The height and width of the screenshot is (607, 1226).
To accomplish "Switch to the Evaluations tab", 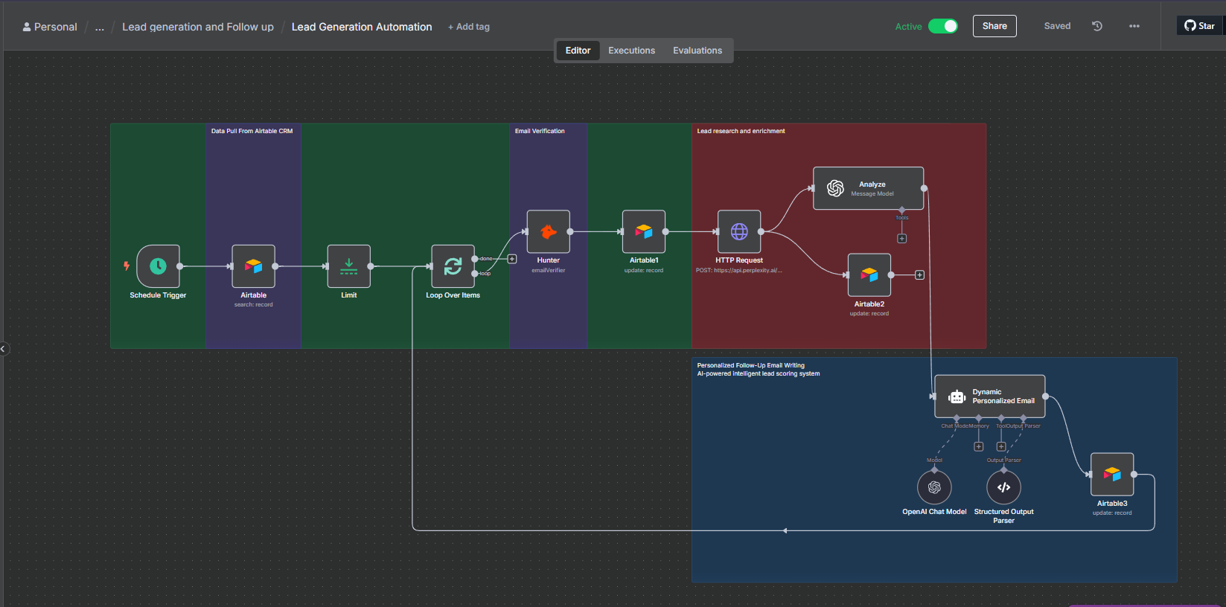I will [x=697, y=51].
